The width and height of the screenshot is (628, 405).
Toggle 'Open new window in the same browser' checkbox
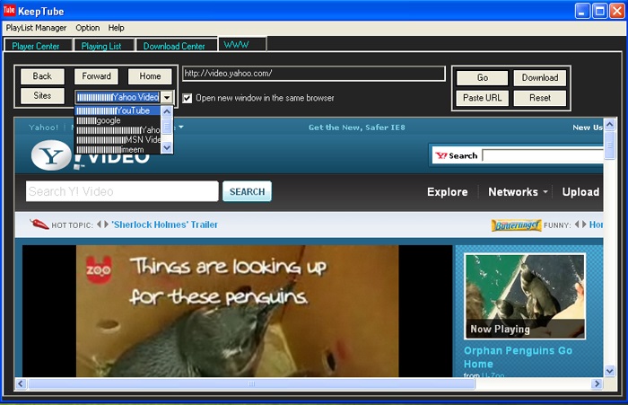(187, 98)
